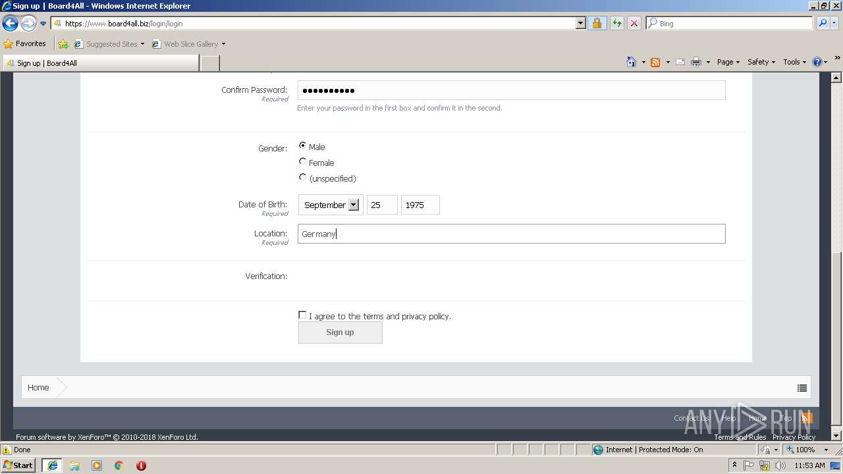The image size is (843, 474).
Task: Open a new blank tab
Action: click(209, 63)
